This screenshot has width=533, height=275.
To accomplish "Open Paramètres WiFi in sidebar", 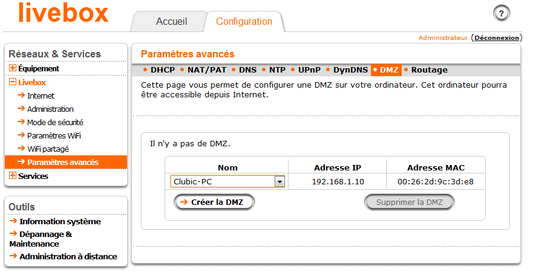I will pyautogui.click(x=53, y=136).
